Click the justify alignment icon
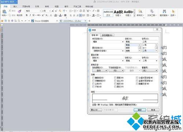The image size is (183, 132). pyautogui.click(x=81, y=15)
